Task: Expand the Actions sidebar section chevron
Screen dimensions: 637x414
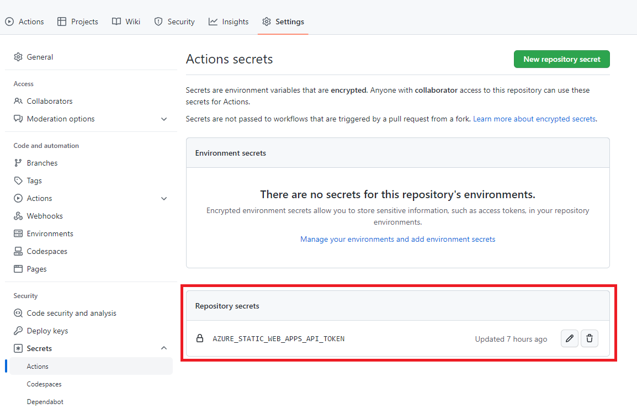Action: (x=164, y=198)
